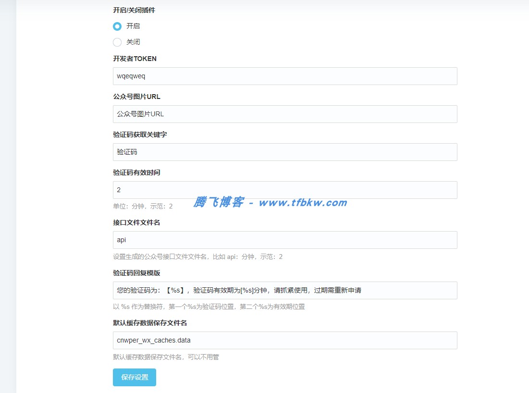
Task: Click the 验证码回复模版 section title
Action: (136, 272)
